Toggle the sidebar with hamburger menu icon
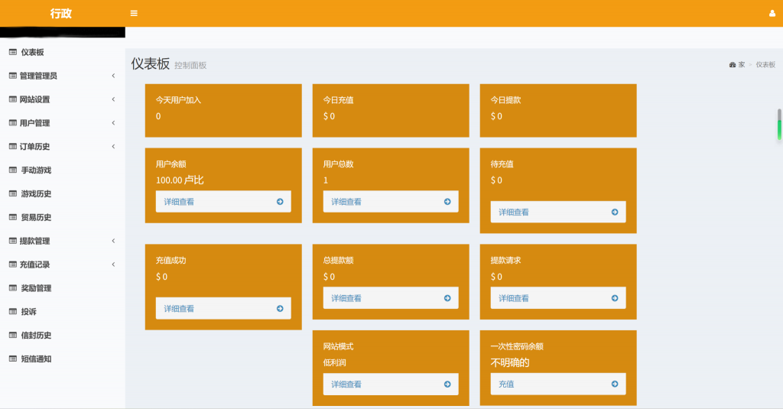Screen dimensions: 783x409 coord(134,13)
